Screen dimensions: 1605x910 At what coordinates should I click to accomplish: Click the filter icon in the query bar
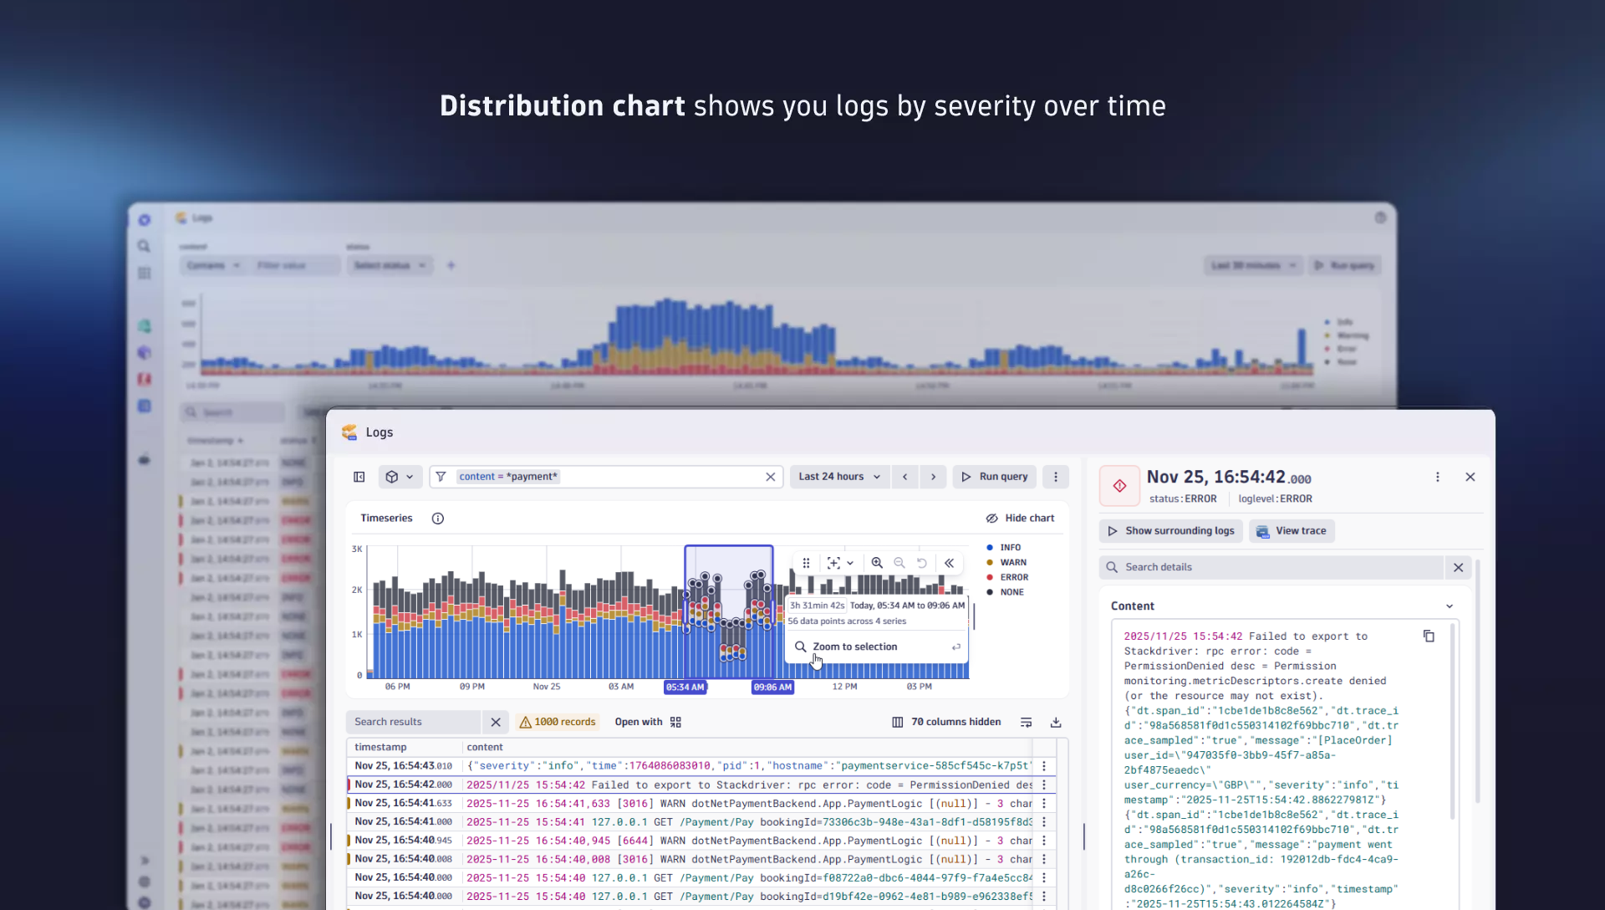point(441,476)
